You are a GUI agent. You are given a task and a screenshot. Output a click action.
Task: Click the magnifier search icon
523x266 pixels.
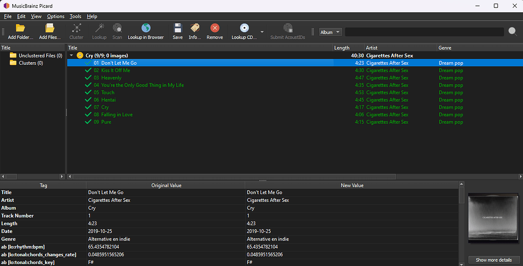(513, 32)
